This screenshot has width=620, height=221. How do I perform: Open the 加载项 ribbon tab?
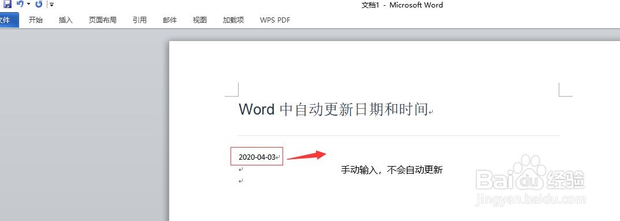[233, 20]
